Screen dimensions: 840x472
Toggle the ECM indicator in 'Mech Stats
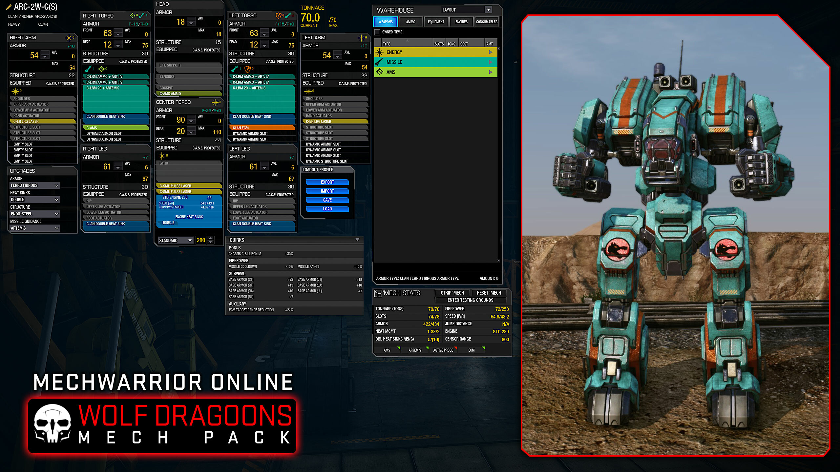[x=471, y=350]
